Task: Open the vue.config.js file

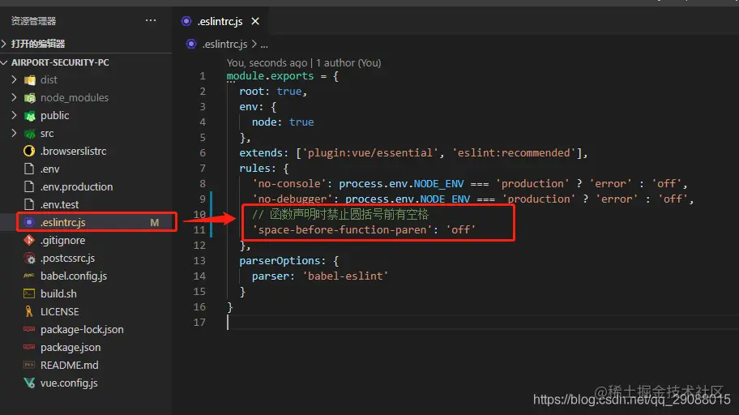Action: click(69, 383)
